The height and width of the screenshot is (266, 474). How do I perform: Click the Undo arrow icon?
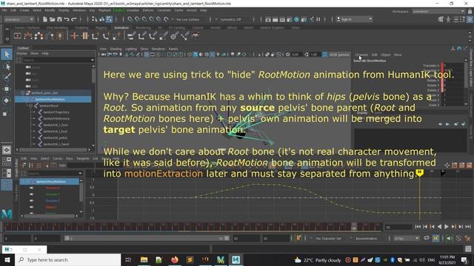(67, 19)
